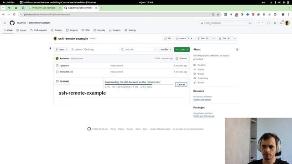
Task: Close the Pycharm ssh remote tab
Action: click(x=60, y=8)
